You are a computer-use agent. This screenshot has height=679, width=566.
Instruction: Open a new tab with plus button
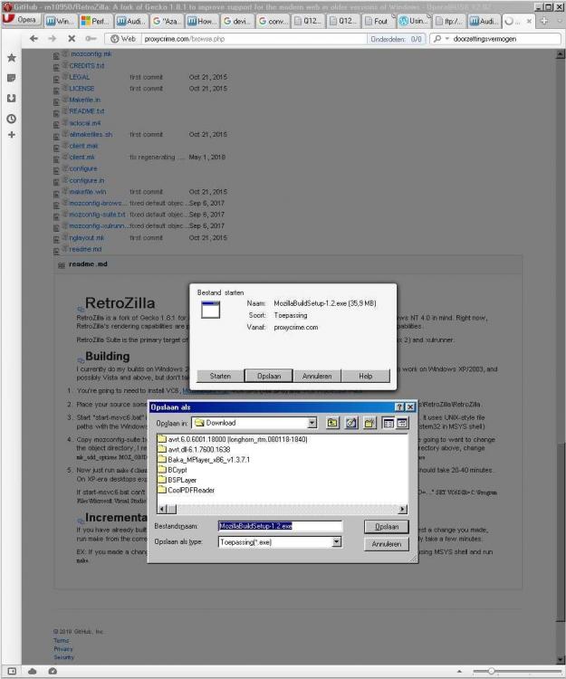pyautogui.click(x=544, y=21)
